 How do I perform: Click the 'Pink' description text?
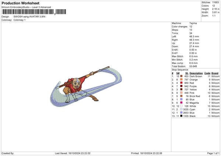pyautogui.click(x=192, y=93)
